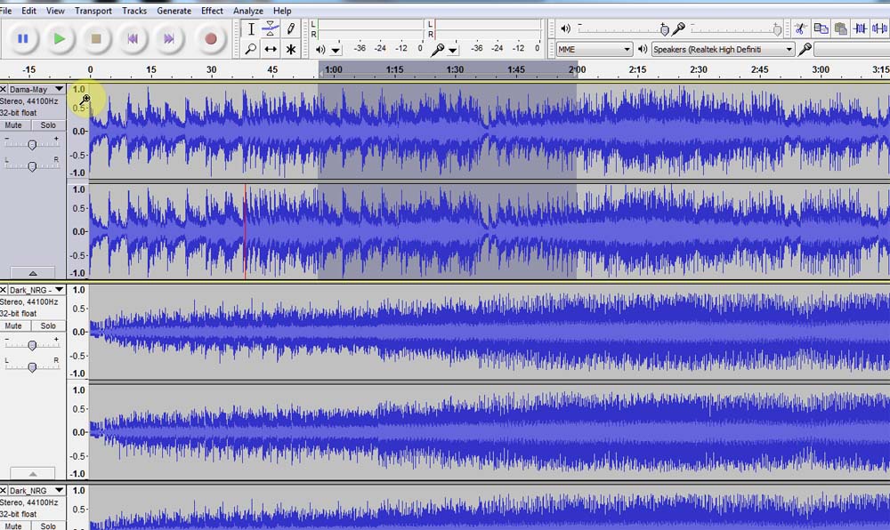Open the File menu
Screen dimensions: 890x530
point(6,11)
